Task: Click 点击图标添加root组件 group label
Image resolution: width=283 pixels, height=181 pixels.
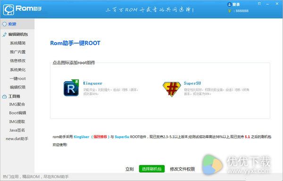Action: [x=74, y=63]
